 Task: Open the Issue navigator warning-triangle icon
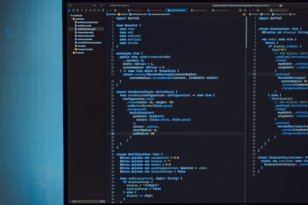[86, 10]
